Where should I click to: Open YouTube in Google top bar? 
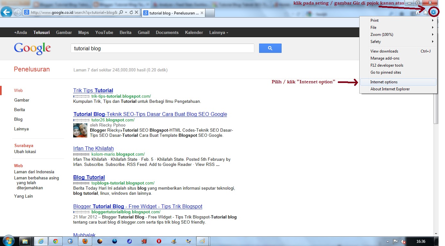tap(104, 32)
